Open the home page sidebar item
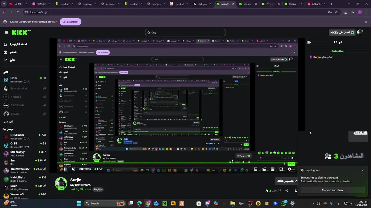The width and height of the screenshot is (371, 208). click(15, 44)
